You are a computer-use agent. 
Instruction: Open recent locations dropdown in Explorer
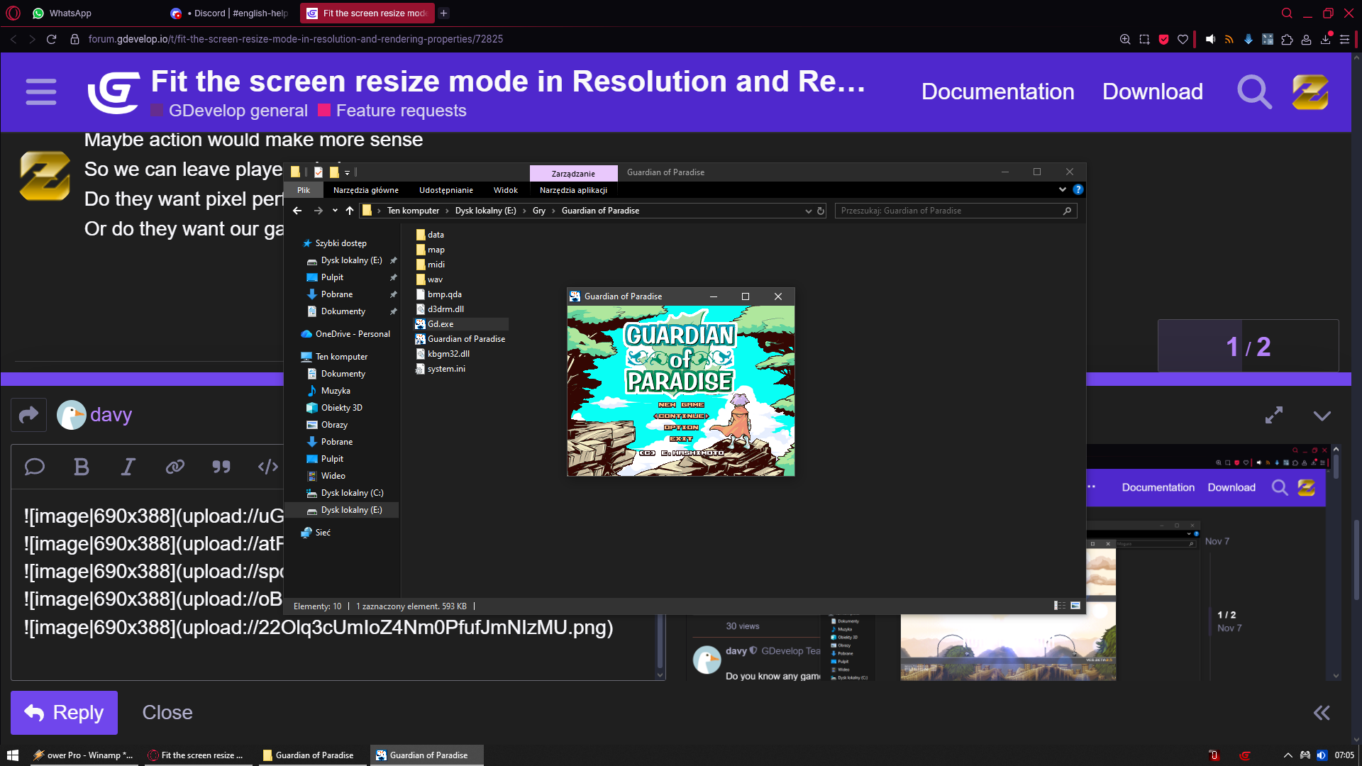point(335,211)
